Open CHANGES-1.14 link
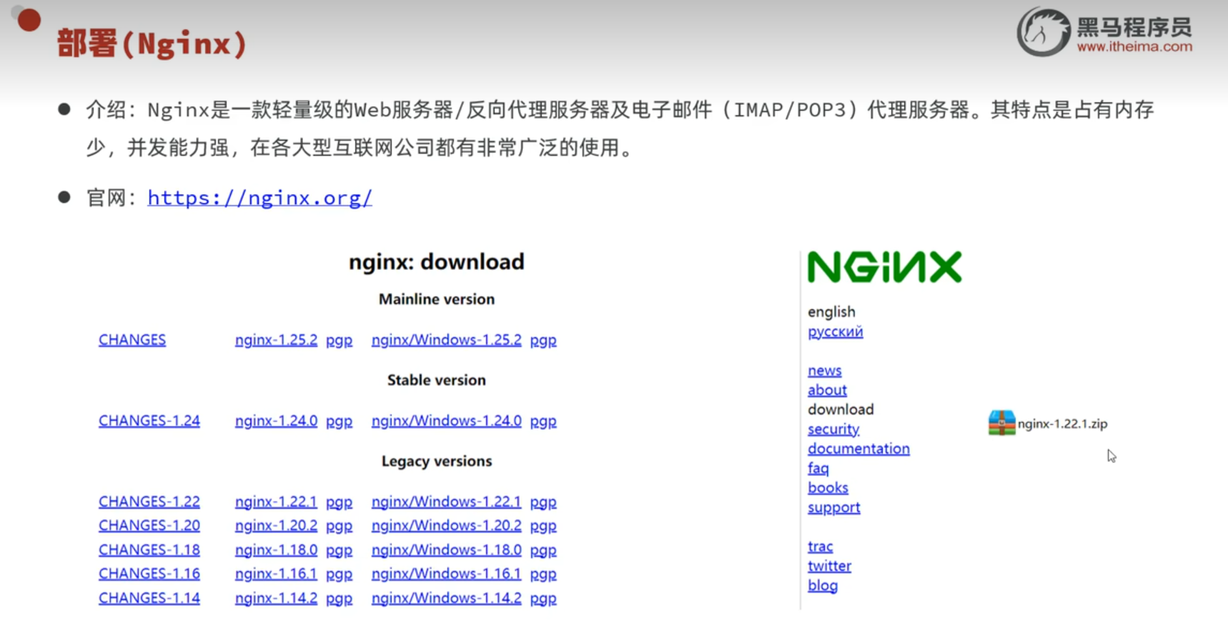This screenshot has height=640, width=1228. 149,598
